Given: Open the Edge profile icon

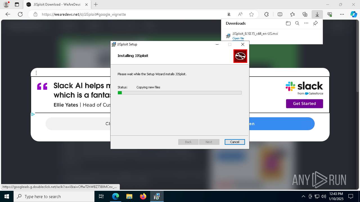Looking at the screenshot, I should [6, 4].
